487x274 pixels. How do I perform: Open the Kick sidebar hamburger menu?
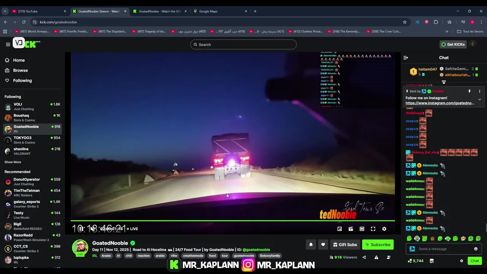(x=8, y=45)
